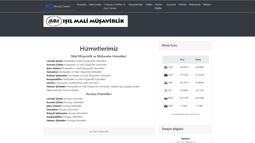Open the Hakkımızda page
The width and height of the screenshot is (255, 143).
(95, 4)
